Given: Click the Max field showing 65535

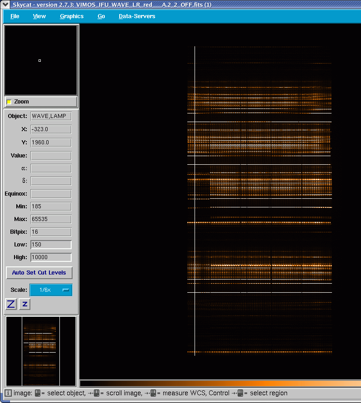Looking at the screenshot, I should tap(51, 219).
